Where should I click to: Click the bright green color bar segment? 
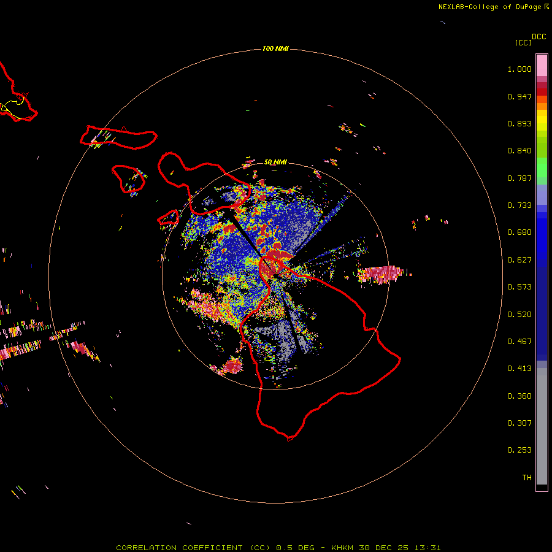[542, 167]
